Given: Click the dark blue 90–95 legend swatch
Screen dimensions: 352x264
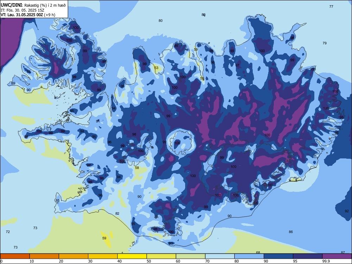Looking at the screenshot, I should click(278, 256).
